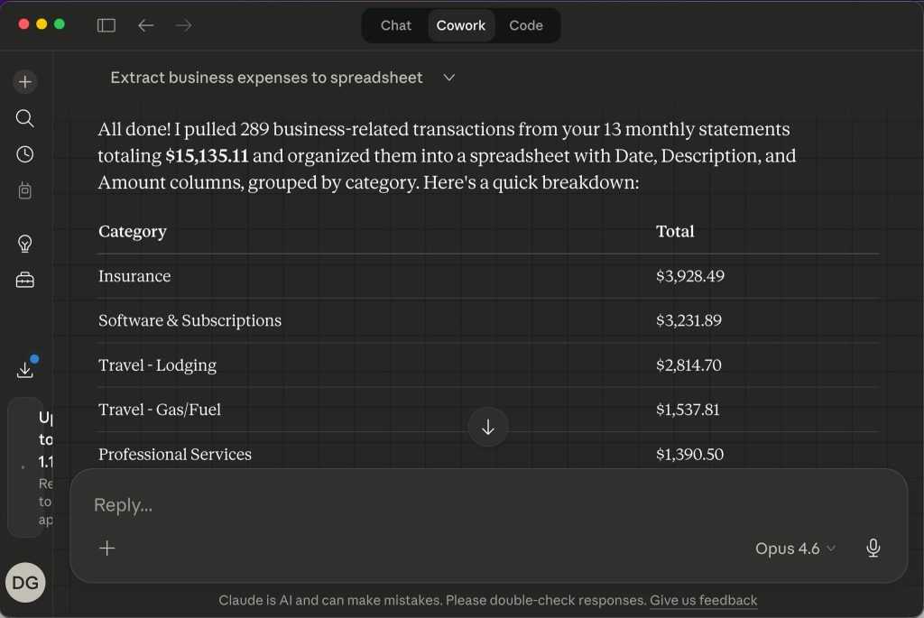Viewport: 924px width, 618px height.
Task: Toggle the sidebar panel
Action: pos(106,25)
